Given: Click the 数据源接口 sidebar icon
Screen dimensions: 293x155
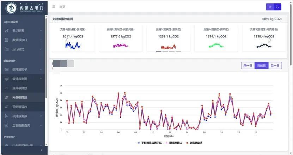Looking at the screenshot, I should pos(7,40).
